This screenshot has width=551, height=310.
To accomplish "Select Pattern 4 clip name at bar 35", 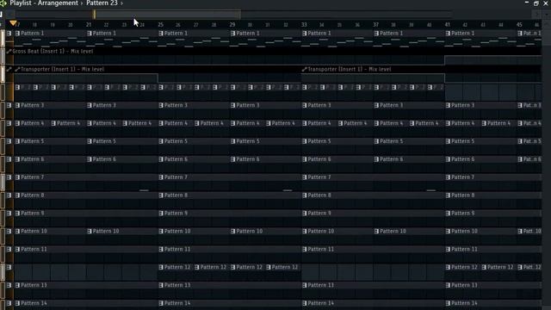I will [x=356, y=123].
